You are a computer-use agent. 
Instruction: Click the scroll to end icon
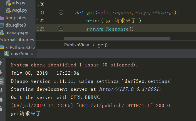pos(1,90)
